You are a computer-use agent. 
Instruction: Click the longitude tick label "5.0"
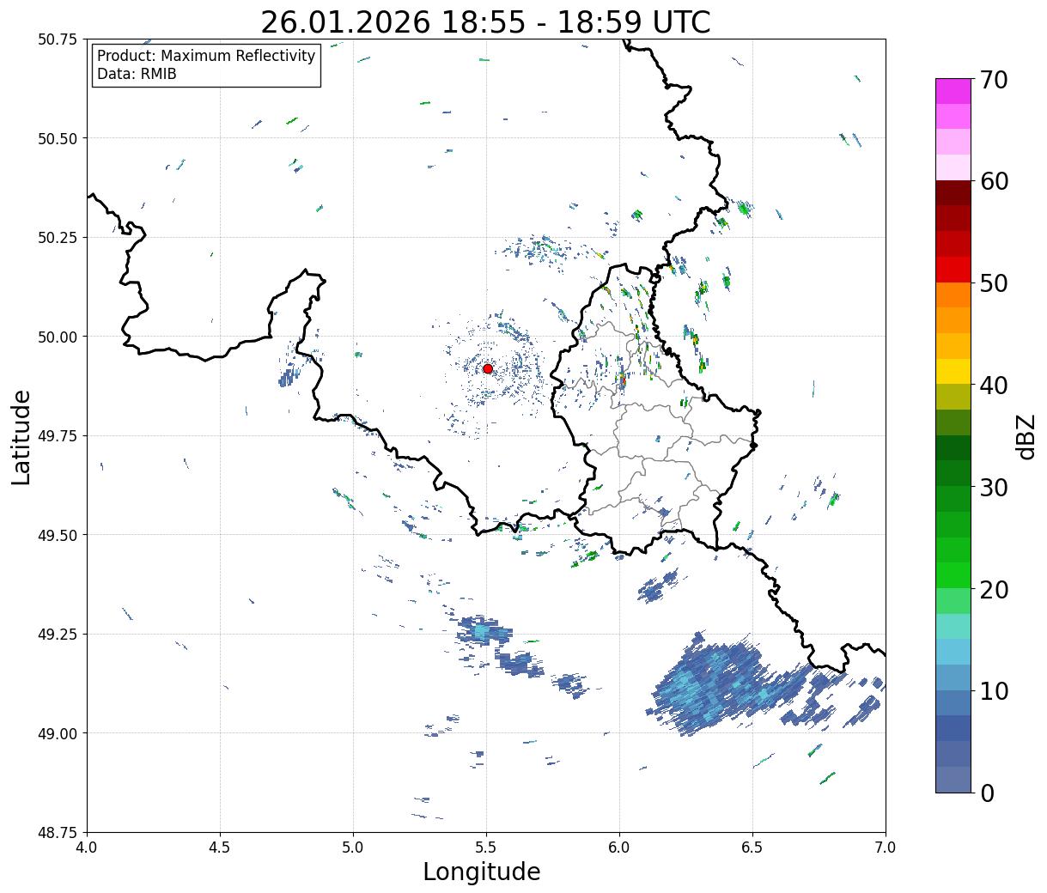tap(353, 847)
